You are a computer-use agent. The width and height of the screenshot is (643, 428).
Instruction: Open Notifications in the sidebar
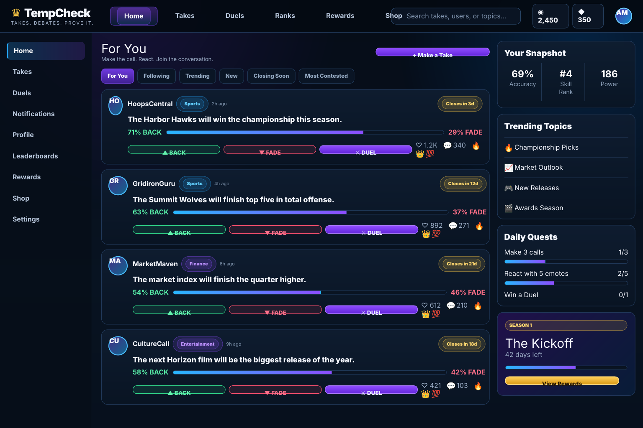point(46,114)
